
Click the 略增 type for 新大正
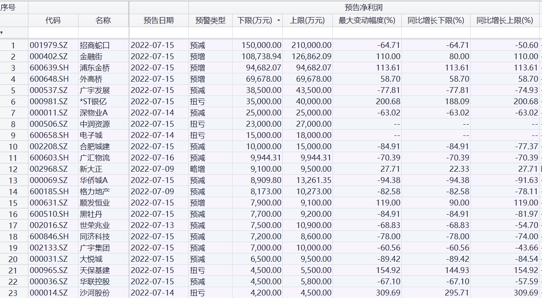[x=198, y=169]
